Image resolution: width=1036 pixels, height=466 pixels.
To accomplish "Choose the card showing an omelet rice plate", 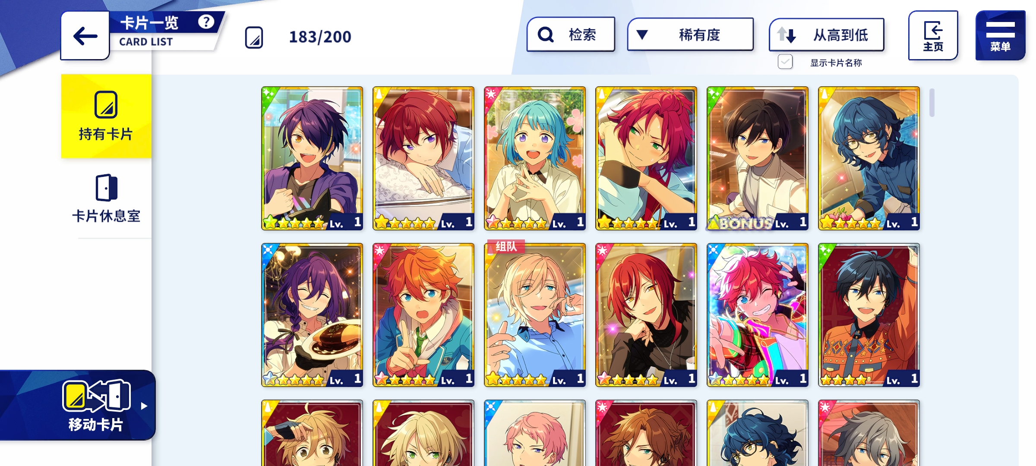I will (x=312, y=315).
